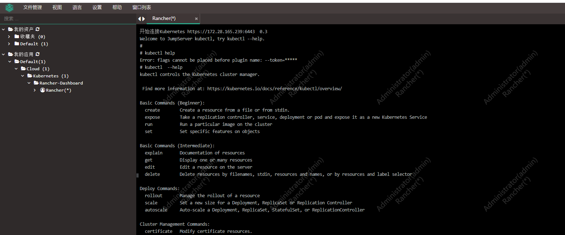The height and width of the screenshot is (235, 565).
Task: Expand the 收藏夹 (0) folder
Action: [9, 37]
